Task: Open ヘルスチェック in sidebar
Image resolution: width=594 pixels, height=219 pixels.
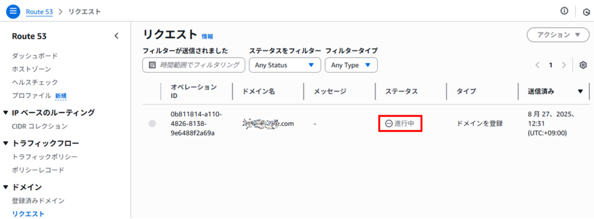Action: 35,82
